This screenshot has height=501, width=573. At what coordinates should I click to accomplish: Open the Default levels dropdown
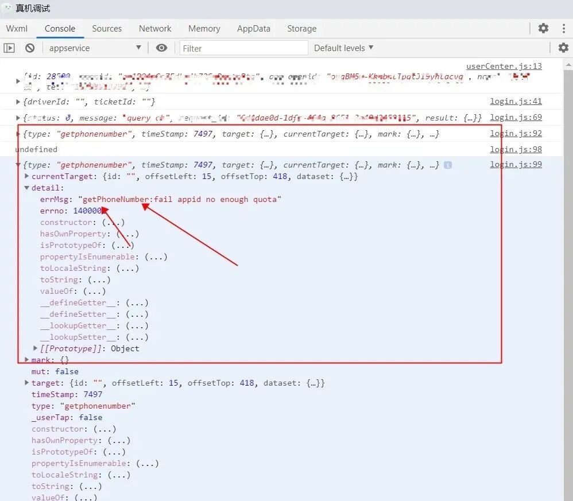(343, 48)
